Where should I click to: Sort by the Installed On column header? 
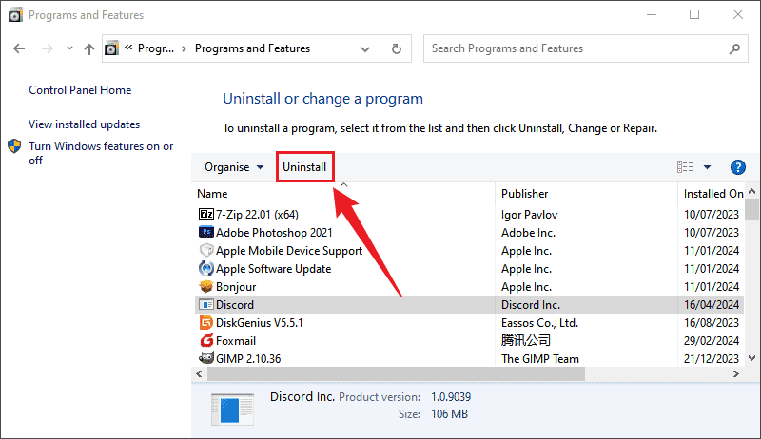tap(713, 194)
